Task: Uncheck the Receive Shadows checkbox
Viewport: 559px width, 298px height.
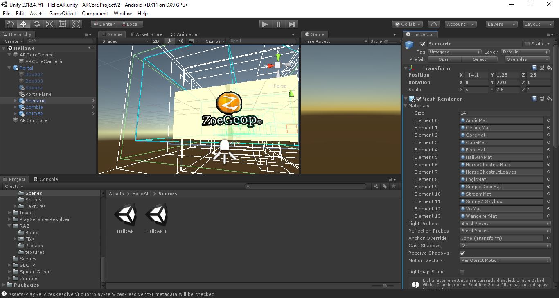Action: click(462, 253)
